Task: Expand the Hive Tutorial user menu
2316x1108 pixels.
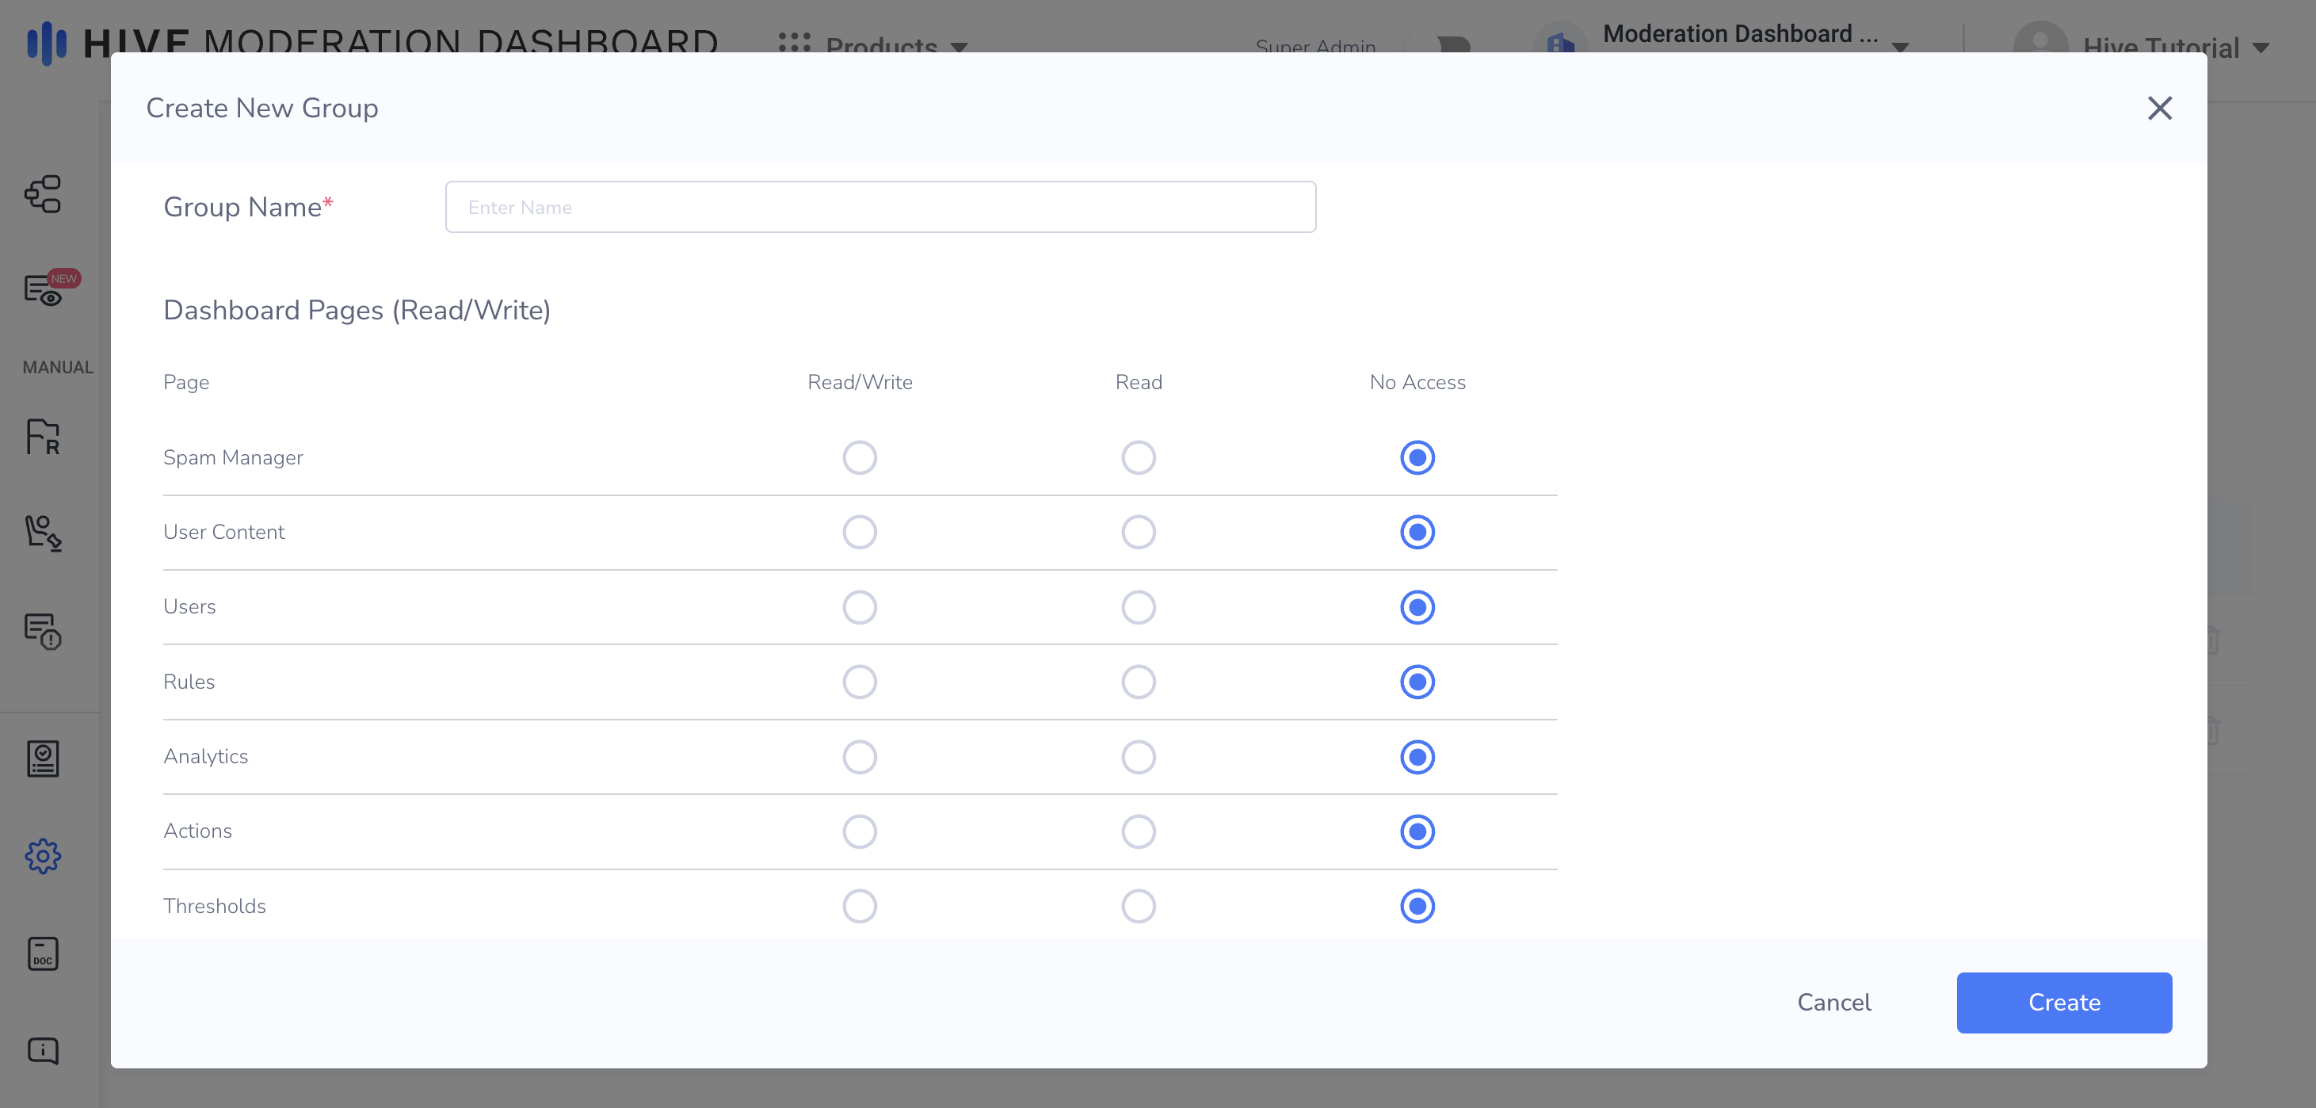Action: coord(2161,47)
